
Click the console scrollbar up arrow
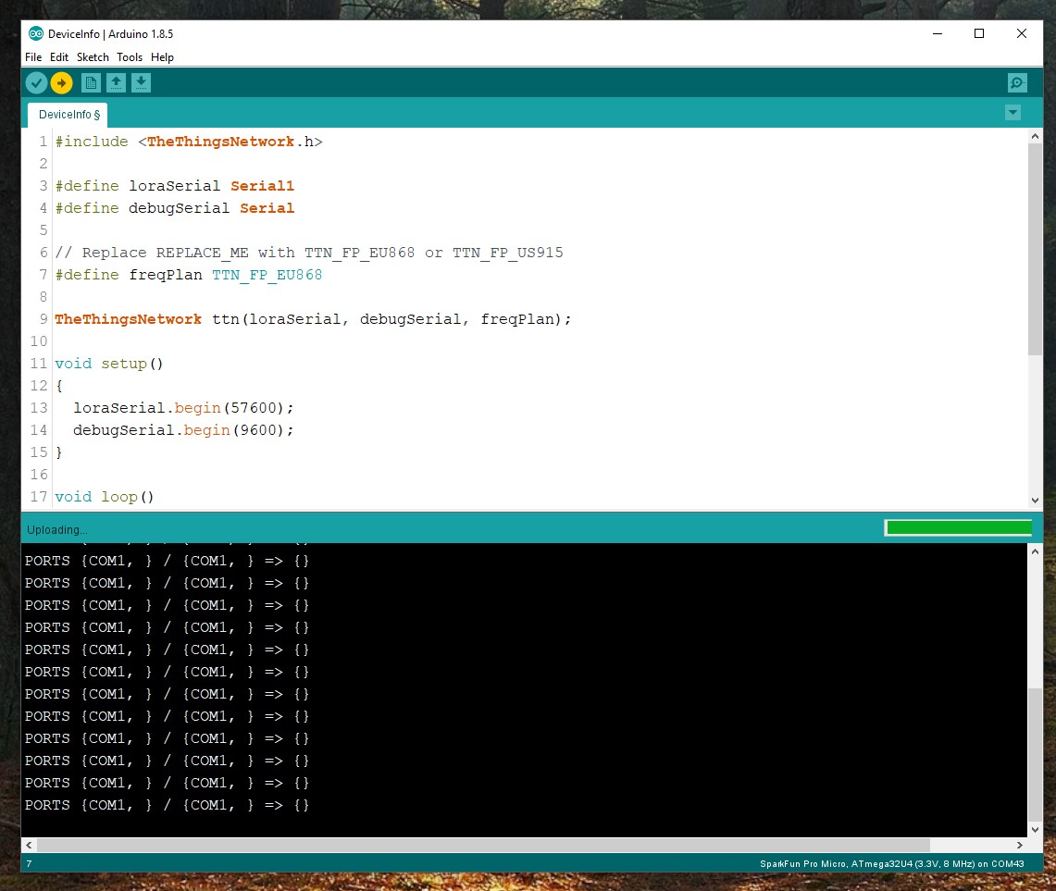(x=1035, y=551)
